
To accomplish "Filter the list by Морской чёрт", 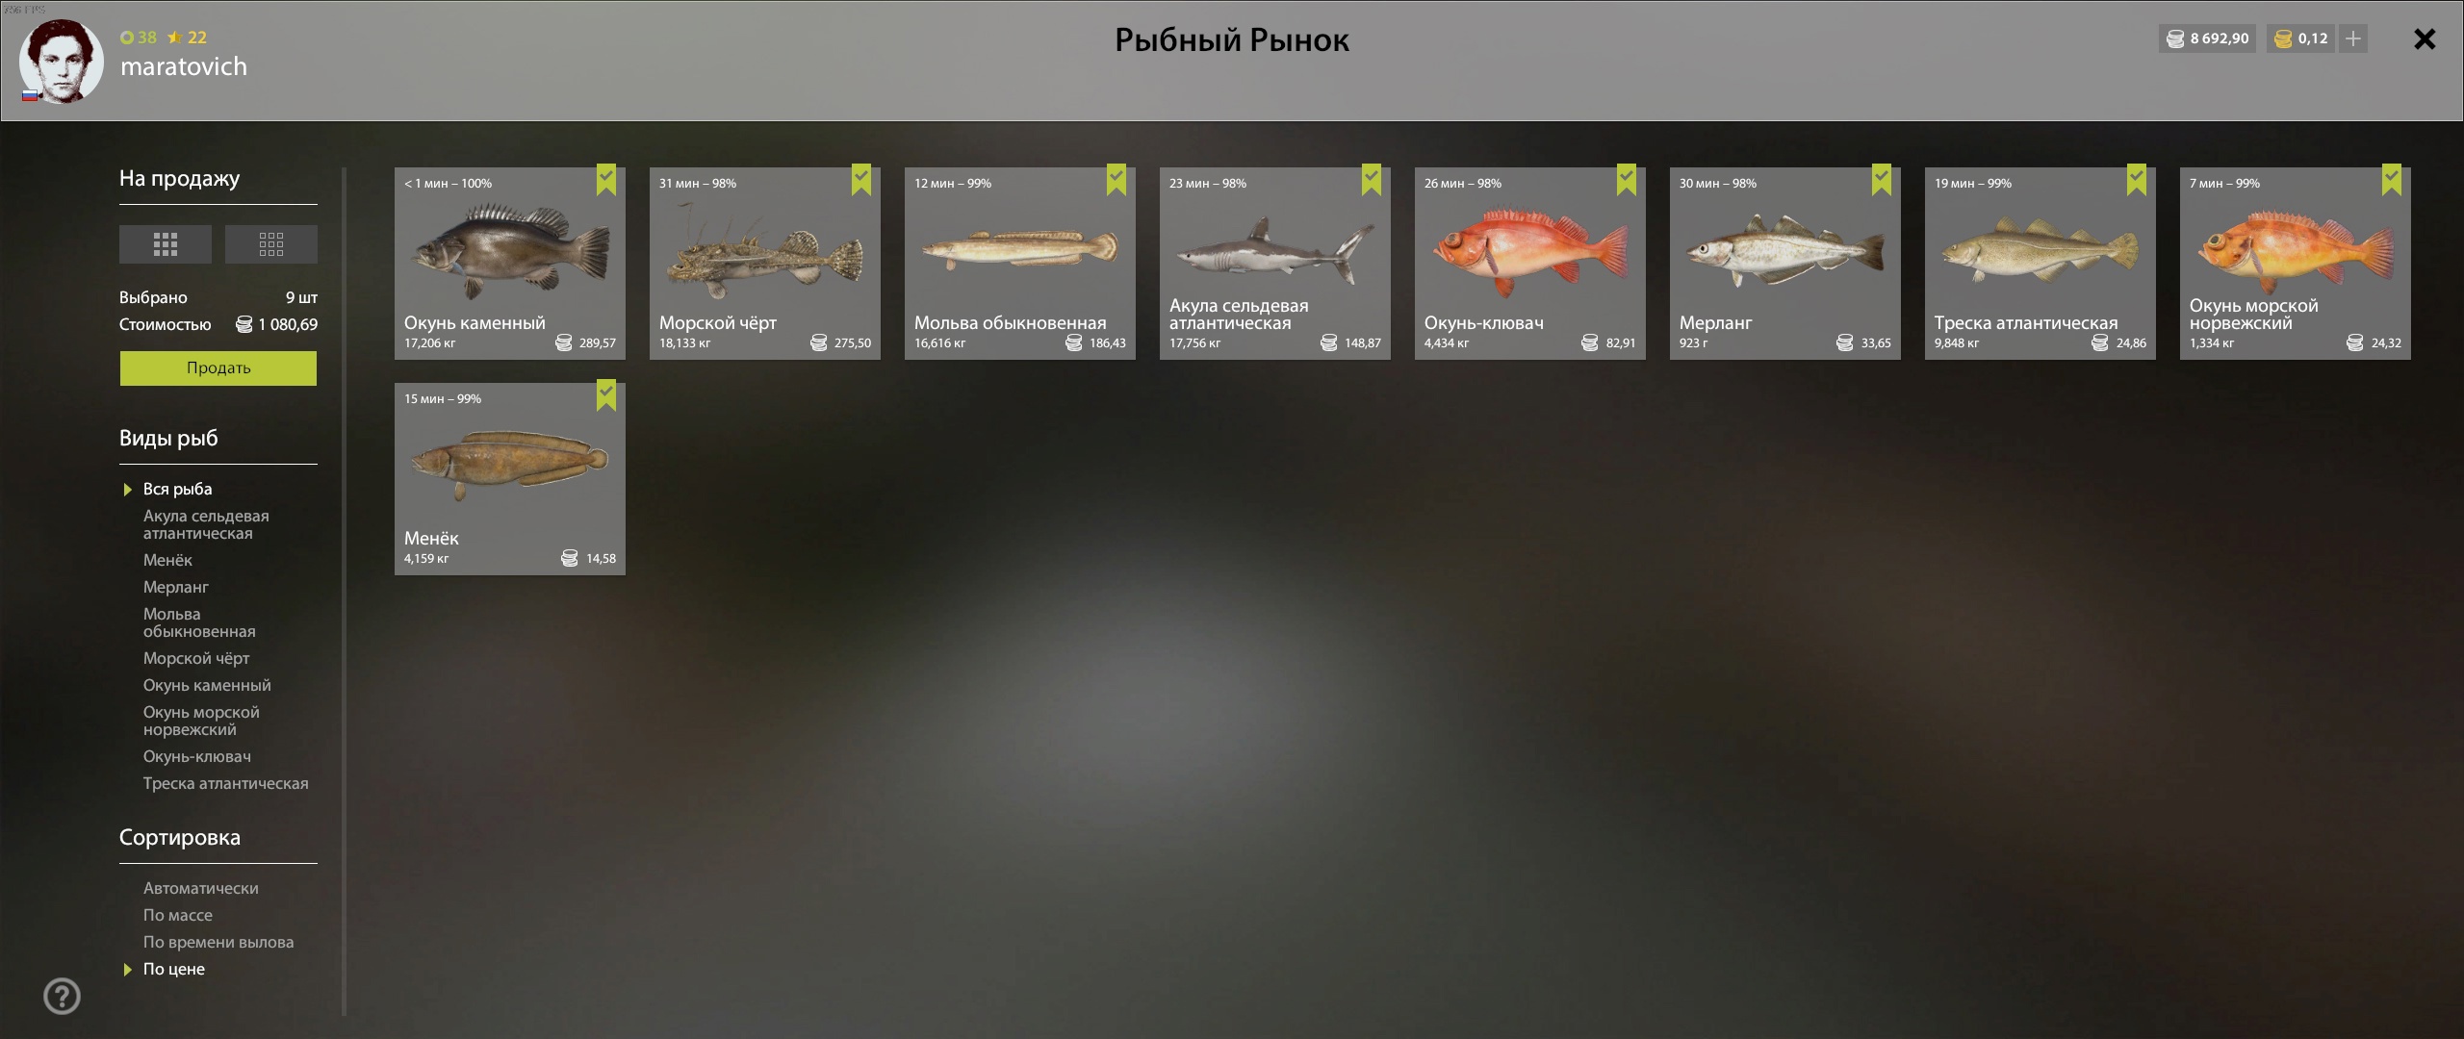I will (x=196, y=658).
